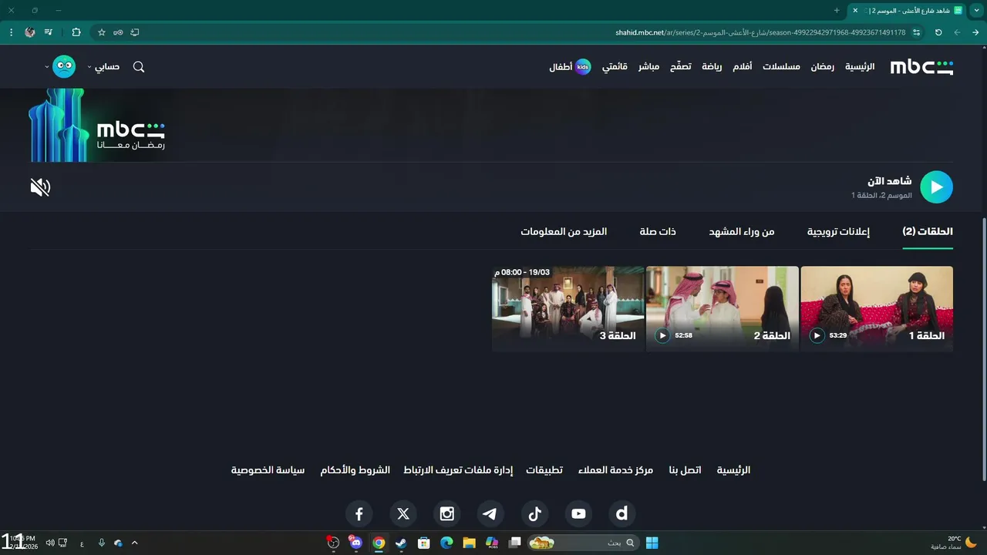Open the الشروط والأحكام footer link

[x=355, y=470]
